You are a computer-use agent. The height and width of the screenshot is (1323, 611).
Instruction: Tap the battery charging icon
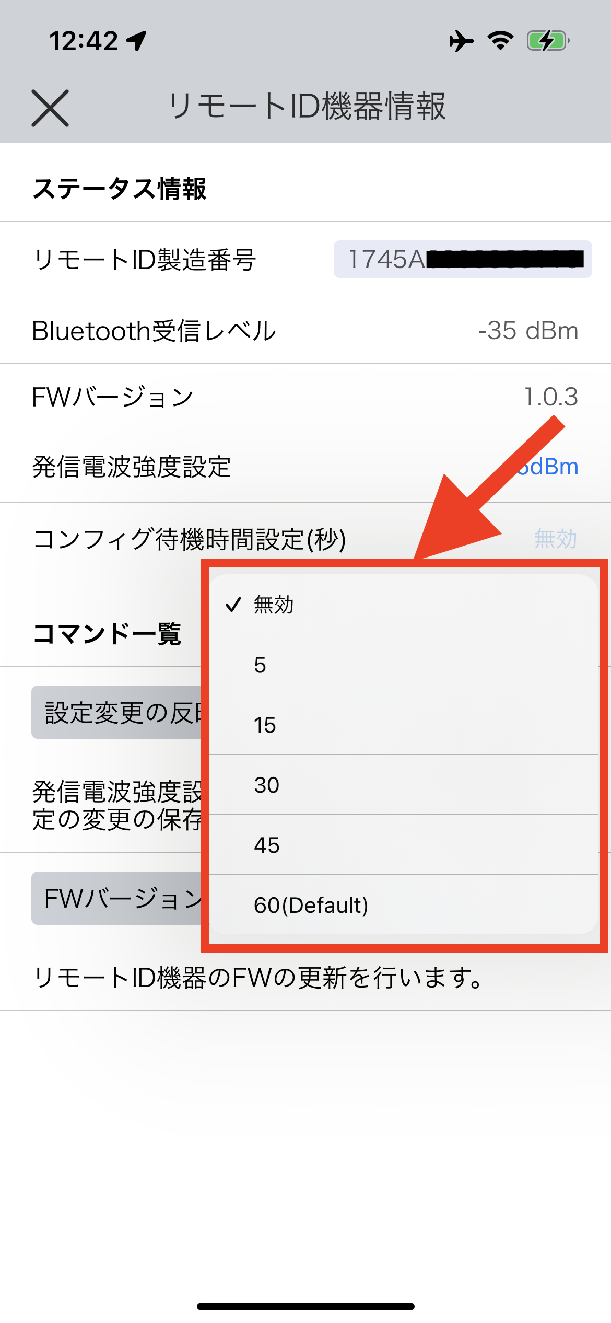548,41
